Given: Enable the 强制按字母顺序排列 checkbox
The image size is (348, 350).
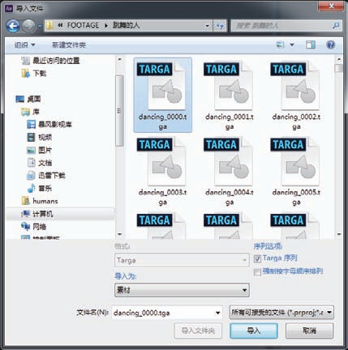Looking at the screenshot, I should [x=257, y=272].
